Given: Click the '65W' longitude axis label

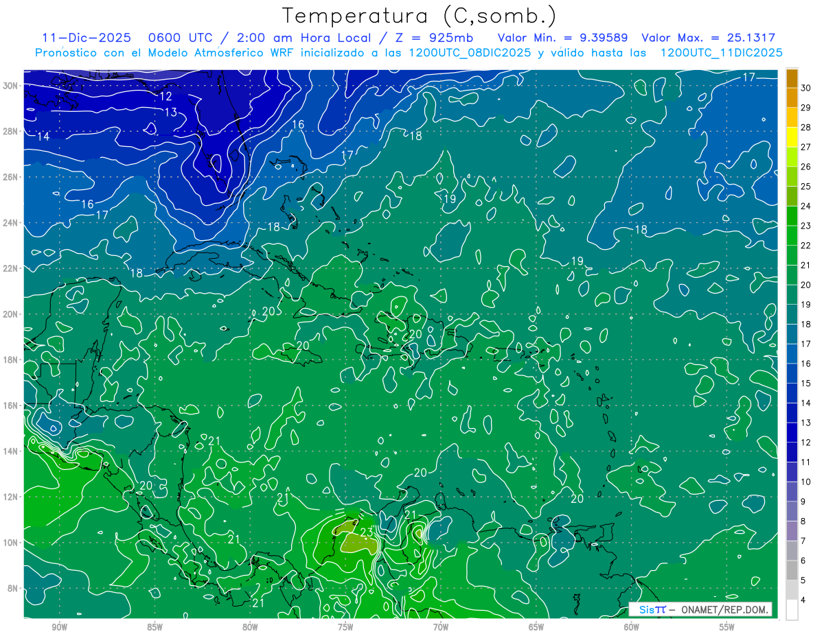Looking at the screenshot, I should [x=536, y=627].
